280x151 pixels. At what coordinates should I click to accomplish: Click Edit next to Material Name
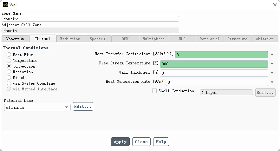pos(83,107)
